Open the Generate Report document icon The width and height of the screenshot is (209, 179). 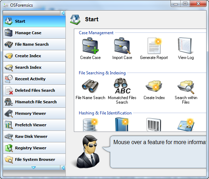(x=154, y=46)
